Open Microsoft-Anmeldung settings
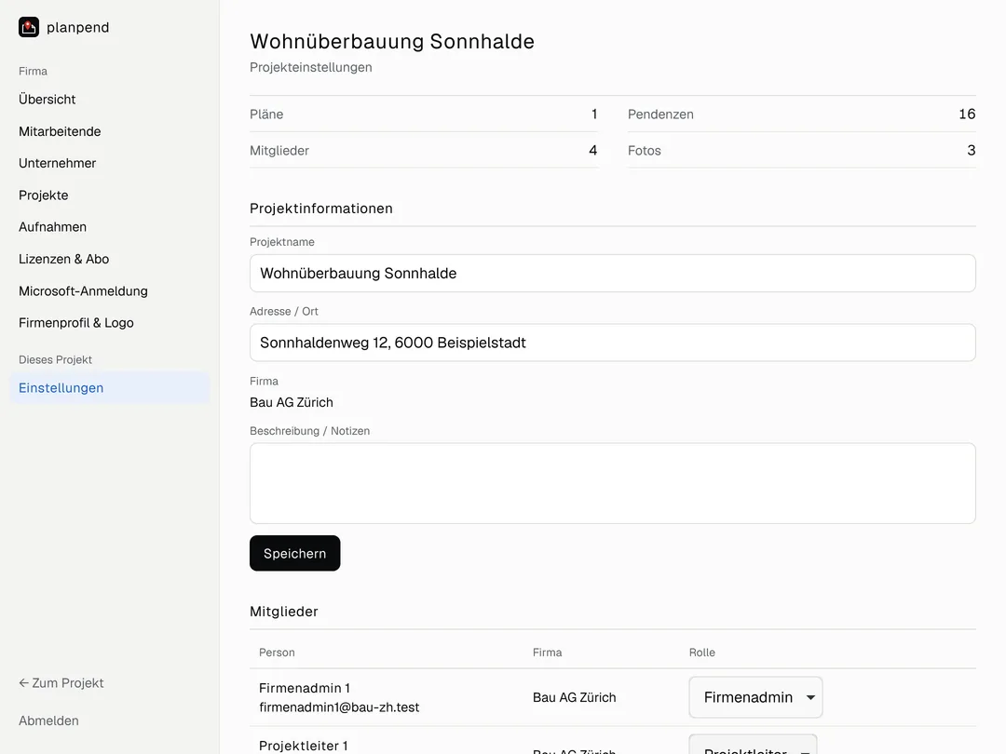 coord(83,291)
